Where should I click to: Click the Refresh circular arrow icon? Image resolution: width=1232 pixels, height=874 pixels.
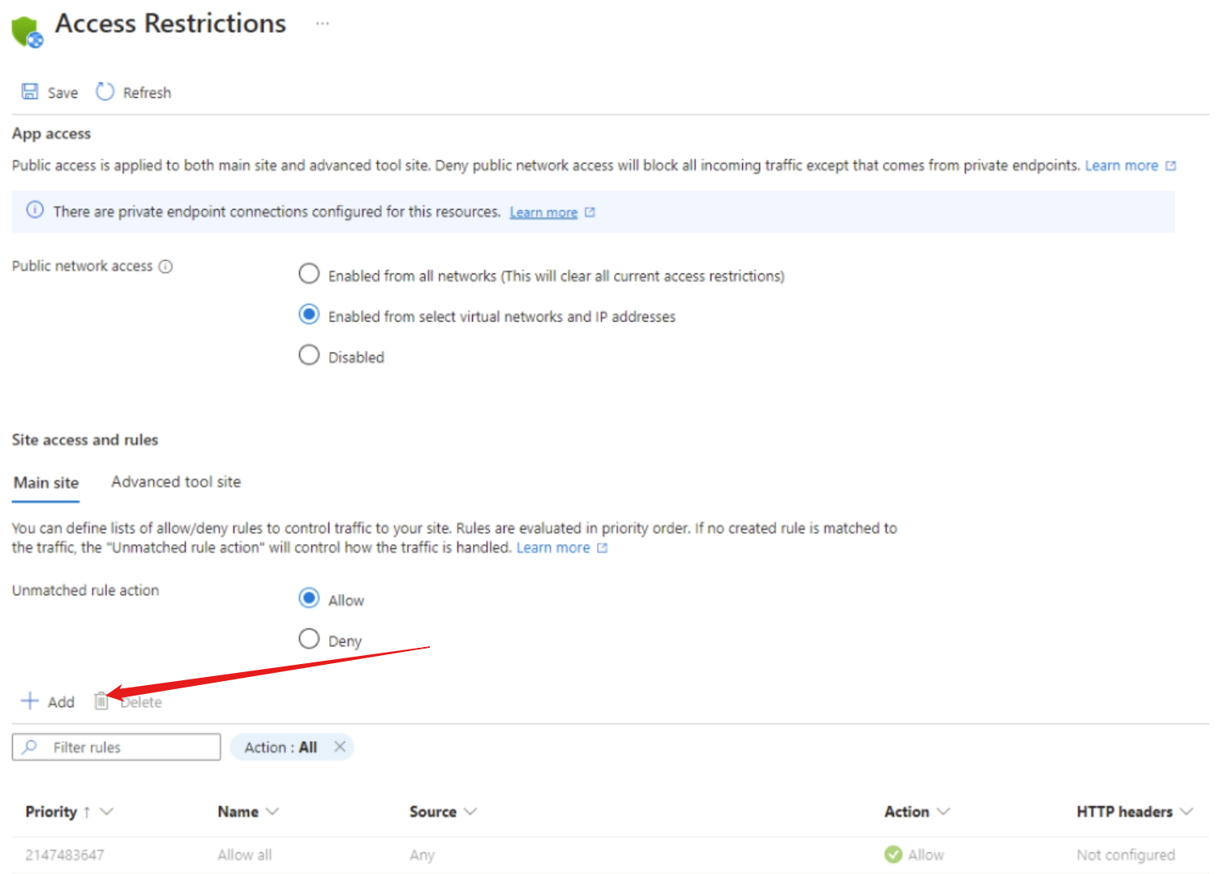coord(105,92)
